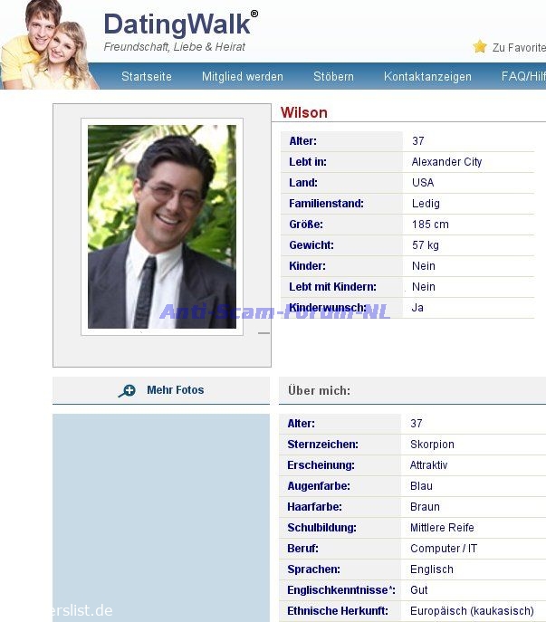Click the empty light-blue panel under Mehr Fotos

click(161, 516)
